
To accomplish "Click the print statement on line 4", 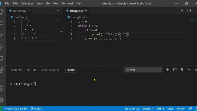I will (111, 34).
